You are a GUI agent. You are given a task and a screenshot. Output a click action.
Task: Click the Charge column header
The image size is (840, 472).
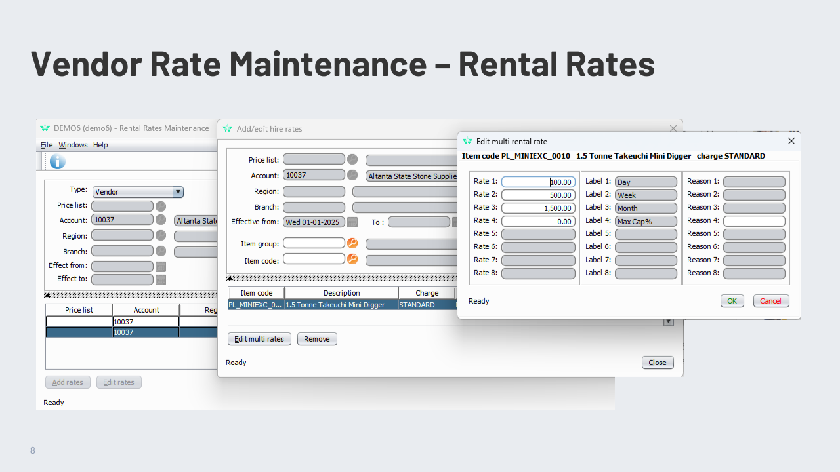click(x=427, y=293)
